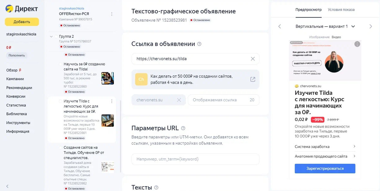Open Статистика in the sidebar
The width and height of the screenshot is (380, 191).
16,105
